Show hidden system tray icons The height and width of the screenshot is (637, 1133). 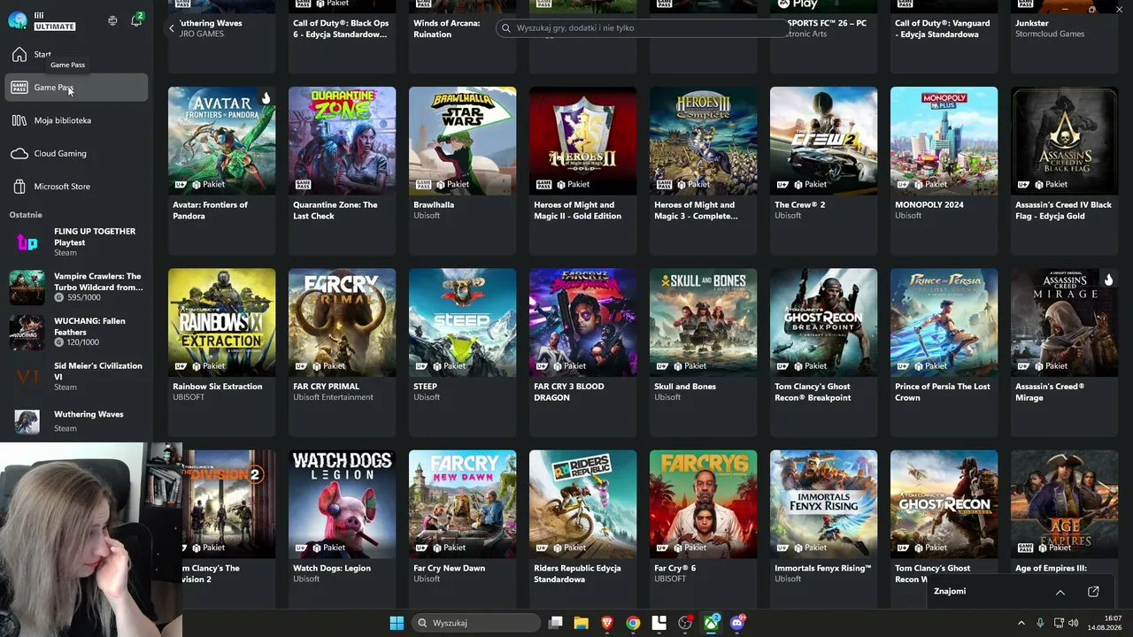coord(1021,623)
